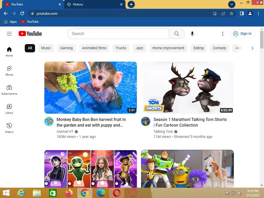The height and width of the screenshot is (198, 264).
Task: Click the install app icon in address bar
Action: pyautogui.click(x=215, y=13)
